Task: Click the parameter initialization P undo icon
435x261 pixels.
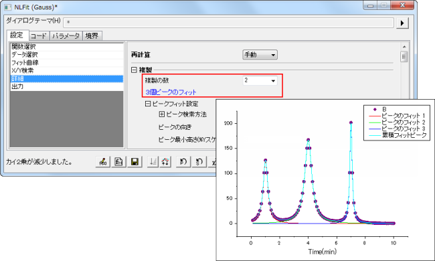Action: pyautogui.click(x=183, y=161)
